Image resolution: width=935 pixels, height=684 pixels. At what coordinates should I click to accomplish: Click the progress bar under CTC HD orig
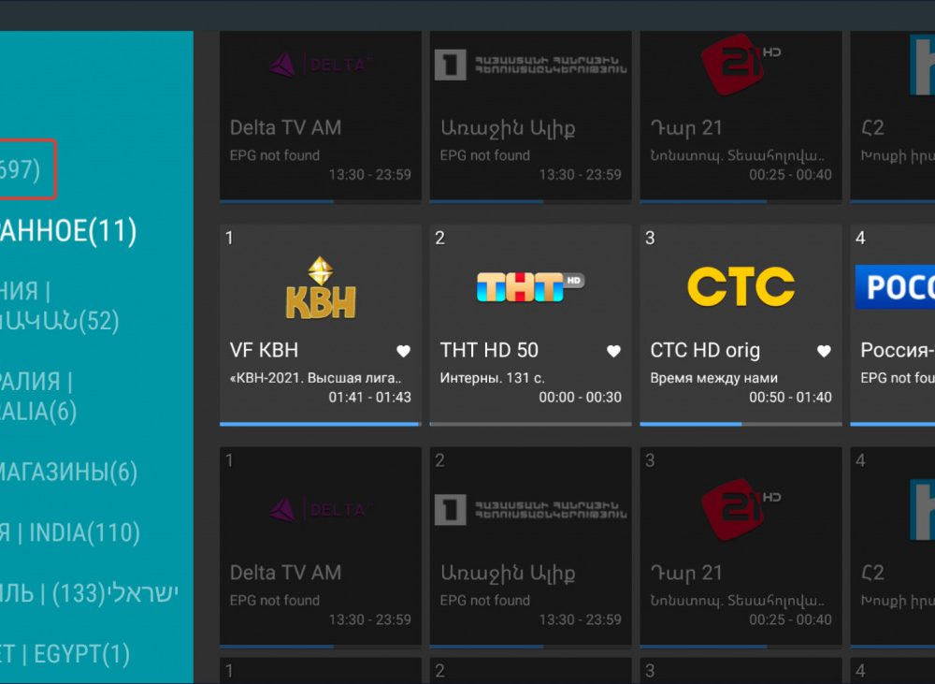[x=741, y=424]
